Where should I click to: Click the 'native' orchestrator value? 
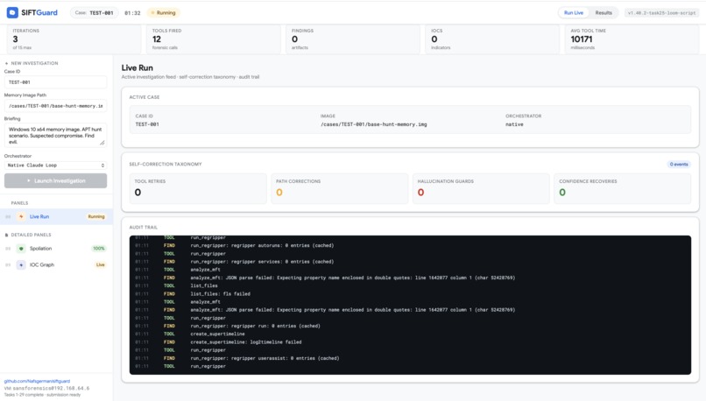click(514, 124)
